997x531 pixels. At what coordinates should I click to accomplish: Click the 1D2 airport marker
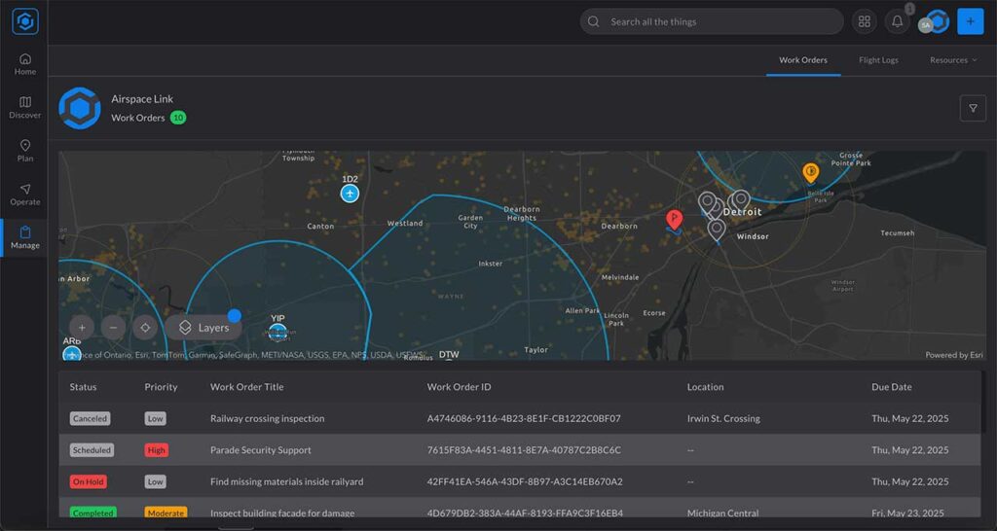click(x=350, y=194)
